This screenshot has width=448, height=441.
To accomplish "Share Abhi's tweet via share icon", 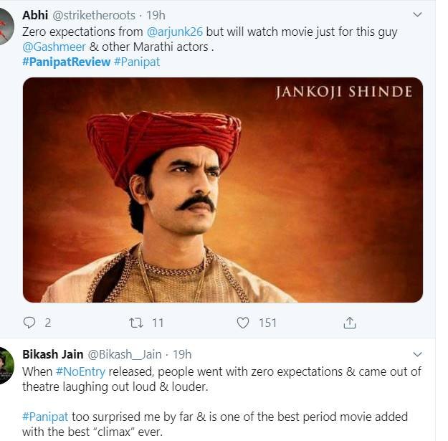I will pos(350,323).
